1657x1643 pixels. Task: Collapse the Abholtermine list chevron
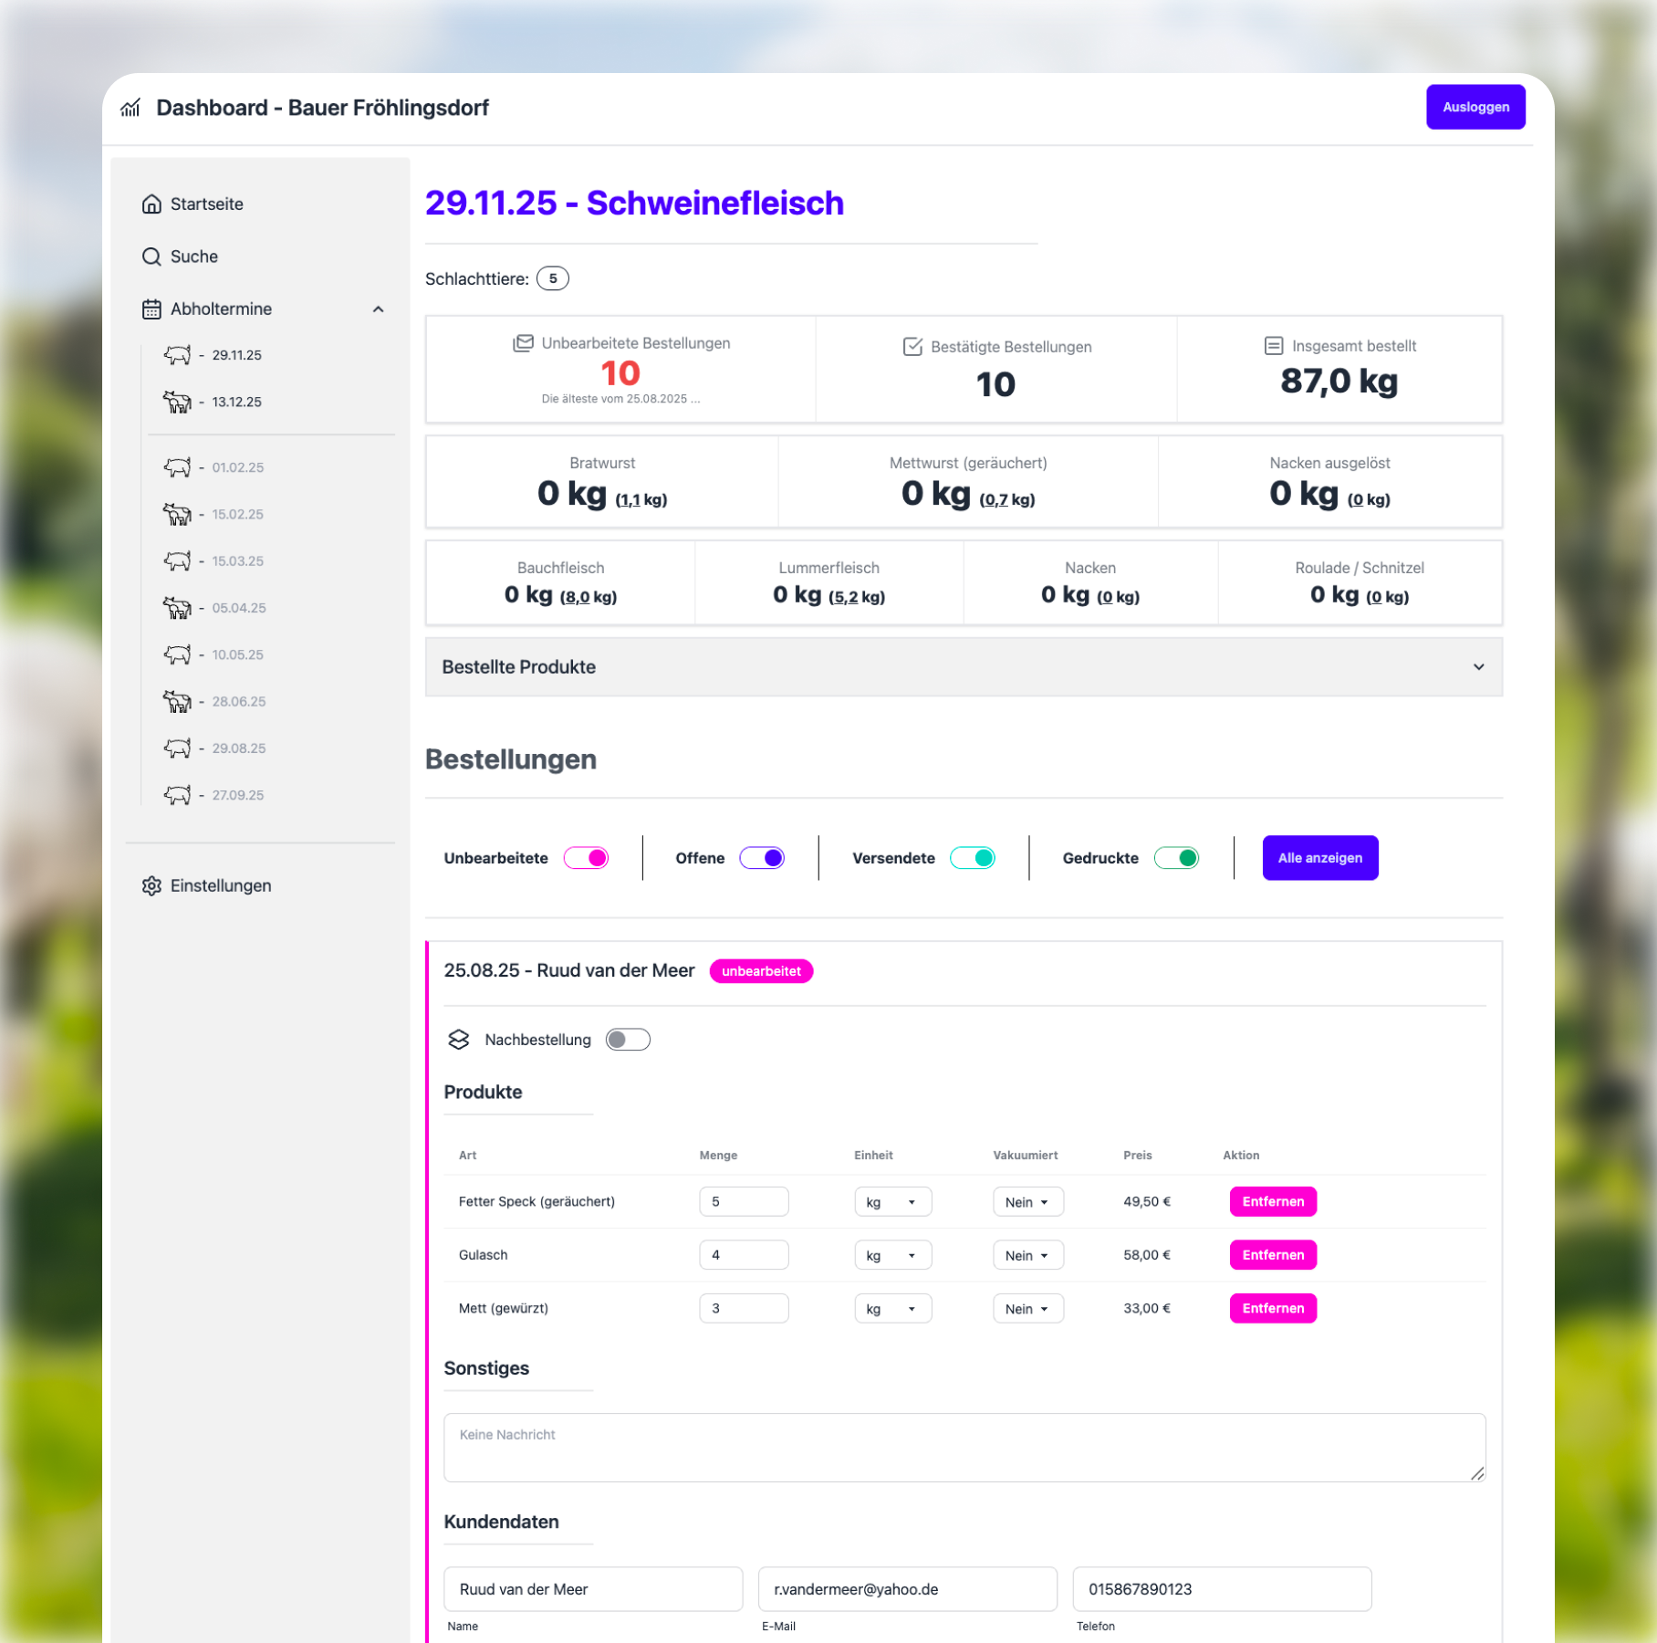378,309
